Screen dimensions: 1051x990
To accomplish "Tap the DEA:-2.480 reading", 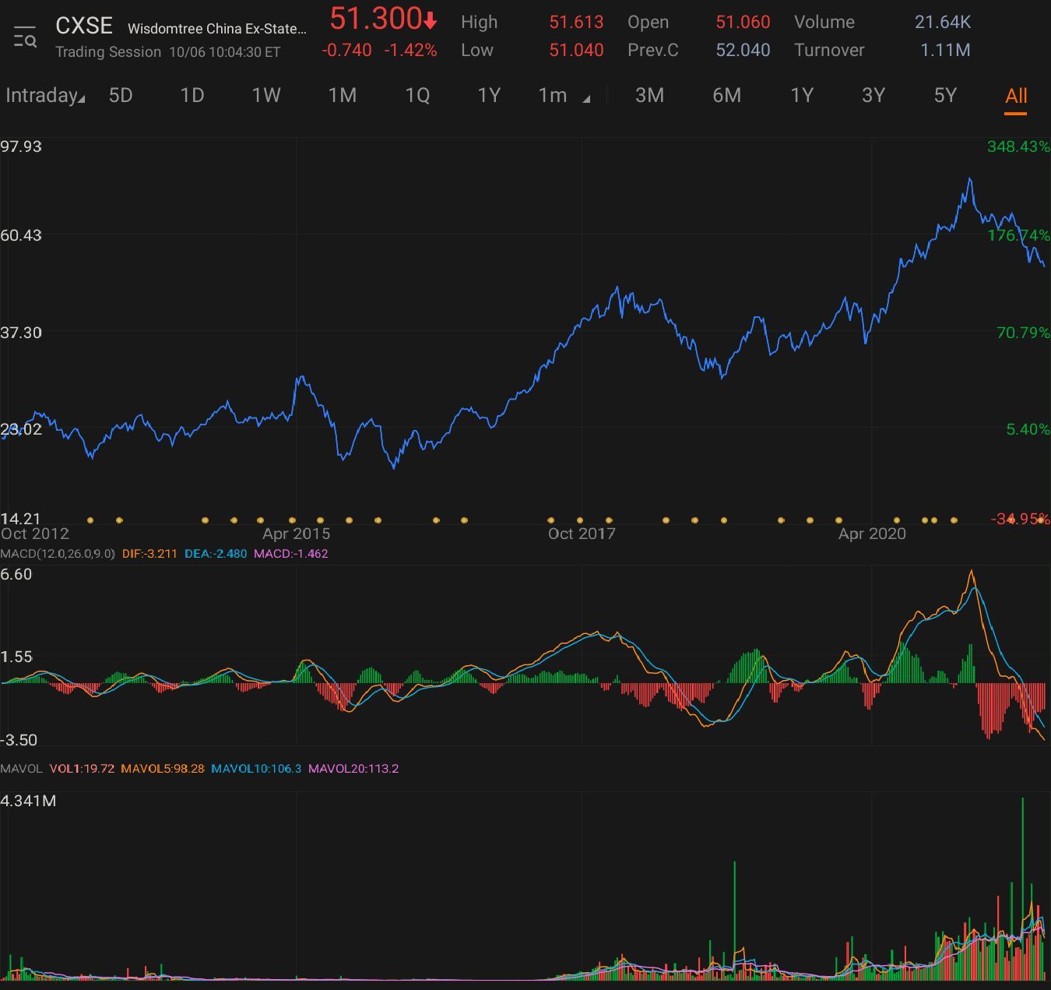I will 216,553.
